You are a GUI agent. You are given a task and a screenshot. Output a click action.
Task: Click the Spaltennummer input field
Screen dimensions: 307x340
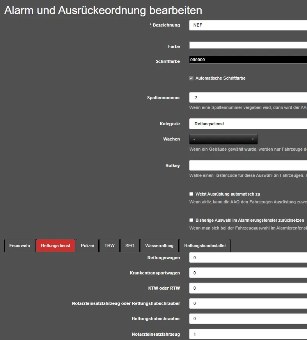click(248, 98)
